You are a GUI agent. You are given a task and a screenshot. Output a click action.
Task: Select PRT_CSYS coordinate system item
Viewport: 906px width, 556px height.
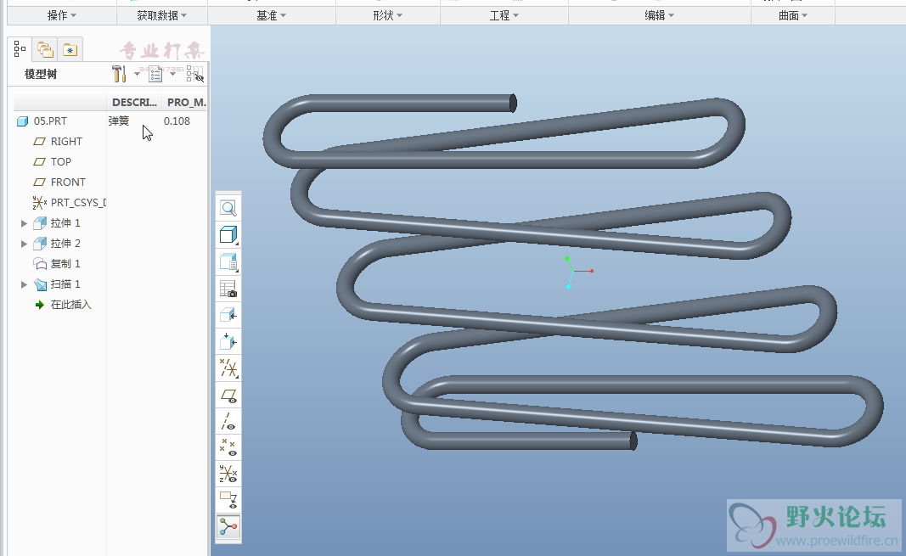[x=78, y=203]
